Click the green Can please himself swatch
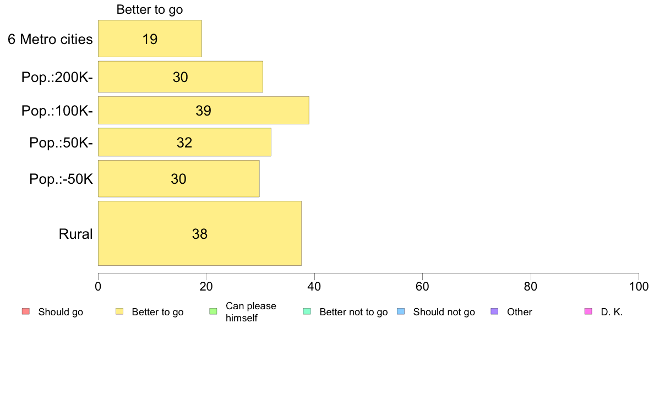This screenshot has height=405, width=654. pos(213,311)
